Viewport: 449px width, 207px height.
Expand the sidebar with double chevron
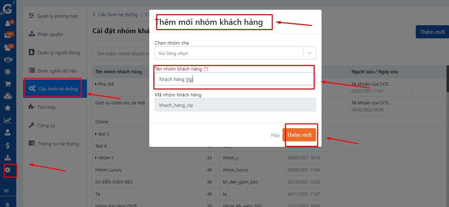click(8, 204)
